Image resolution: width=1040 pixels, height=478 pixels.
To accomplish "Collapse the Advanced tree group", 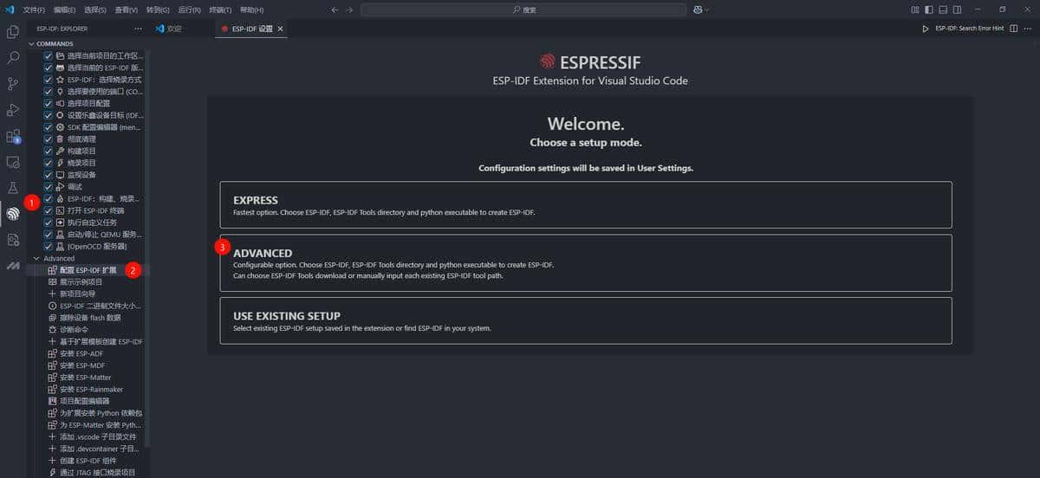I will click(x=58, y=258).
